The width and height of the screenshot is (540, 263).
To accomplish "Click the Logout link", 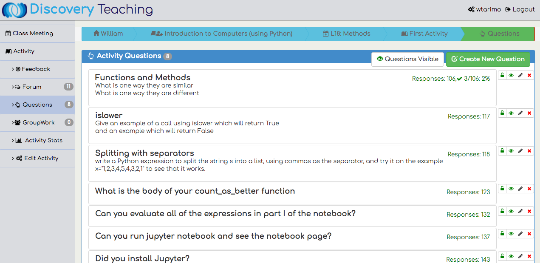I will (520, 9).
